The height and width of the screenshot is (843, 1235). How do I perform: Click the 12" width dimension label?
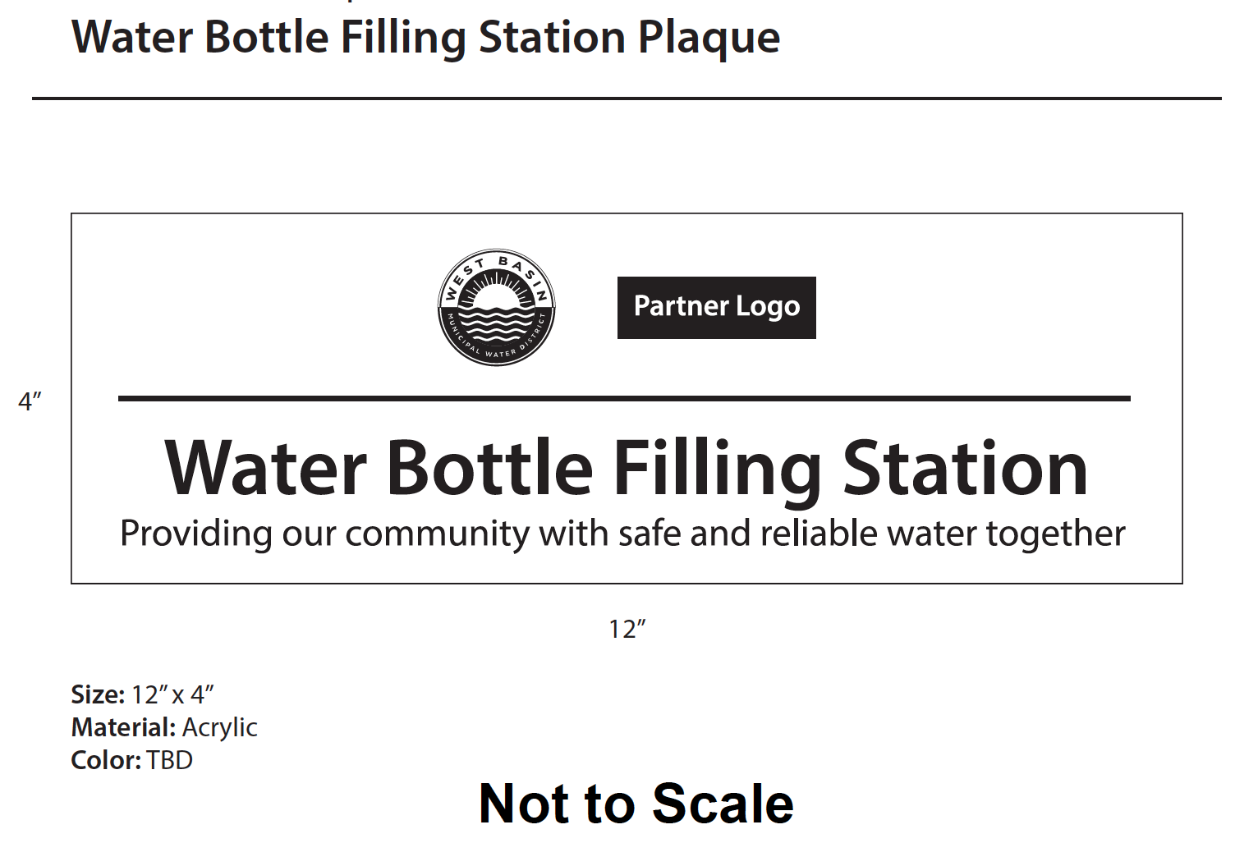(x=627, y=630)
